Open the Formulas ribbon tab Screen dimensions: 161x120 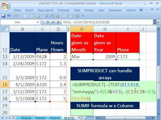tap(63, 10)
